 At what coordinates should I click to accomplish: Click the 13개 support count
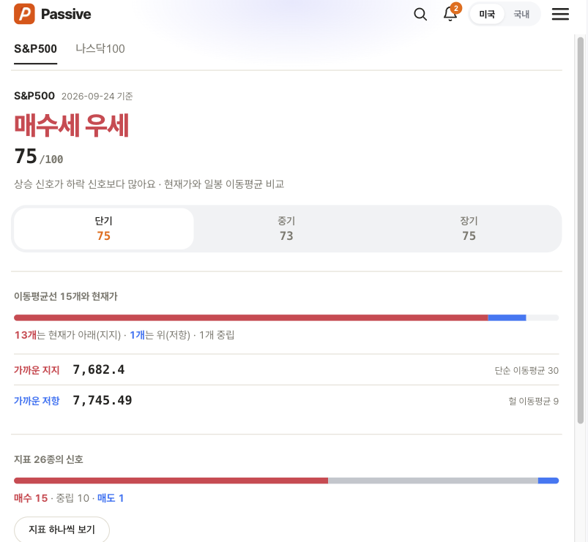coord(26,335)
